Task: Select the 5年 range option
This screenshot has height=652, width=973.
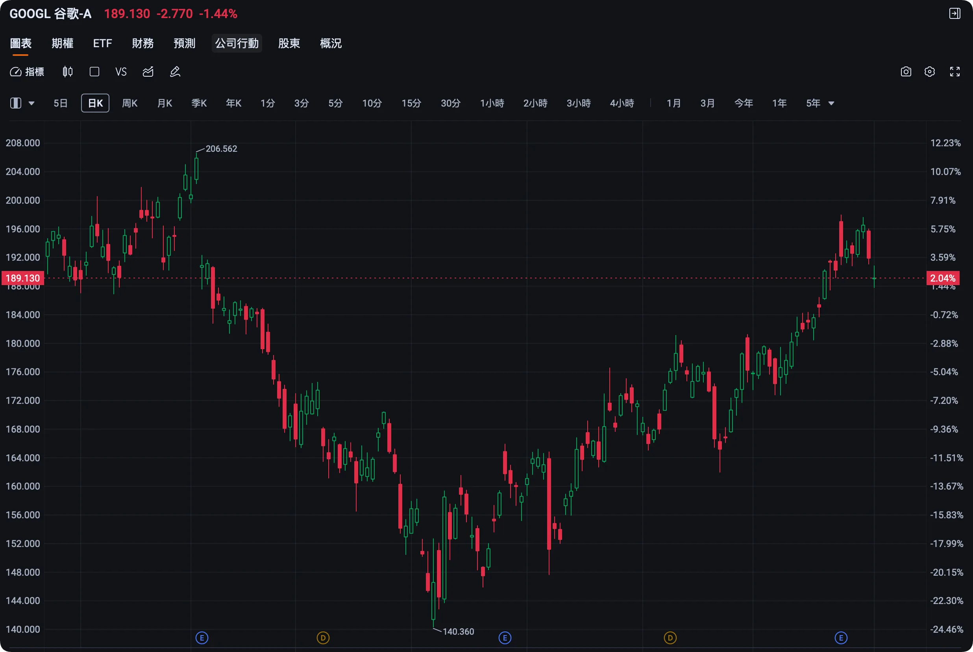Action: click(813, 103)
